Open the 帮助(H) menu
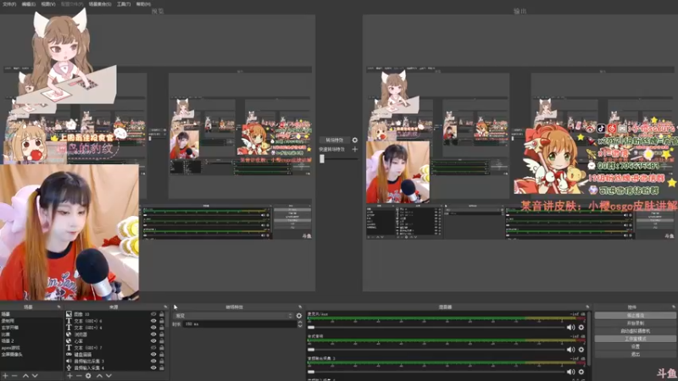The height and width of the screenshot is (381, 678). point(143,4)
